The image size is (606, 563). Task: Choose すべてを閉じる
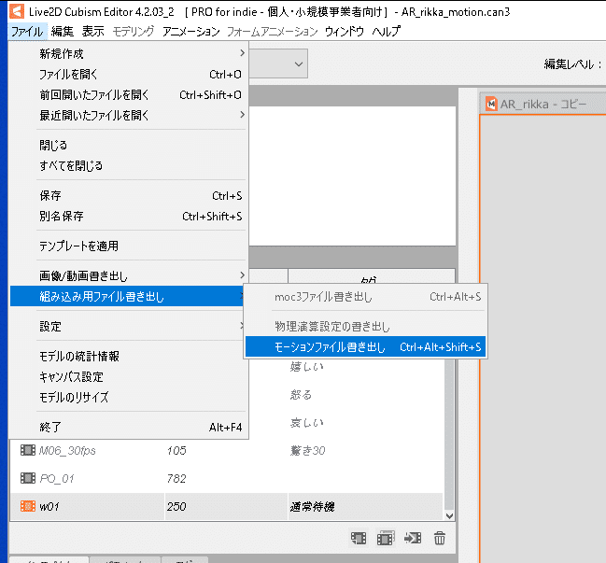[129, 165]
